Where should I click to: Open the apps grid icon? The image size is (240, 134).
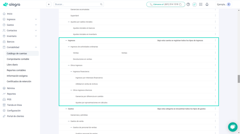(201, 4)
